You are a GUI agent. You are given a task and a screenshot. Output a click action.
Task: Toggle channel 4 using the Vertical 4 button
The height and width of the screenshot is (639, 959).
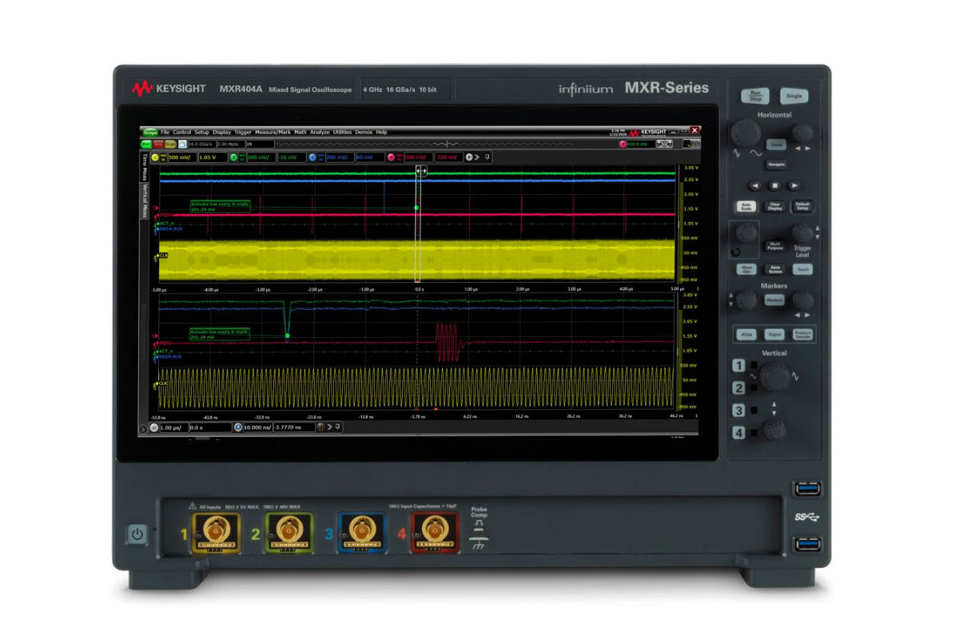739,433
